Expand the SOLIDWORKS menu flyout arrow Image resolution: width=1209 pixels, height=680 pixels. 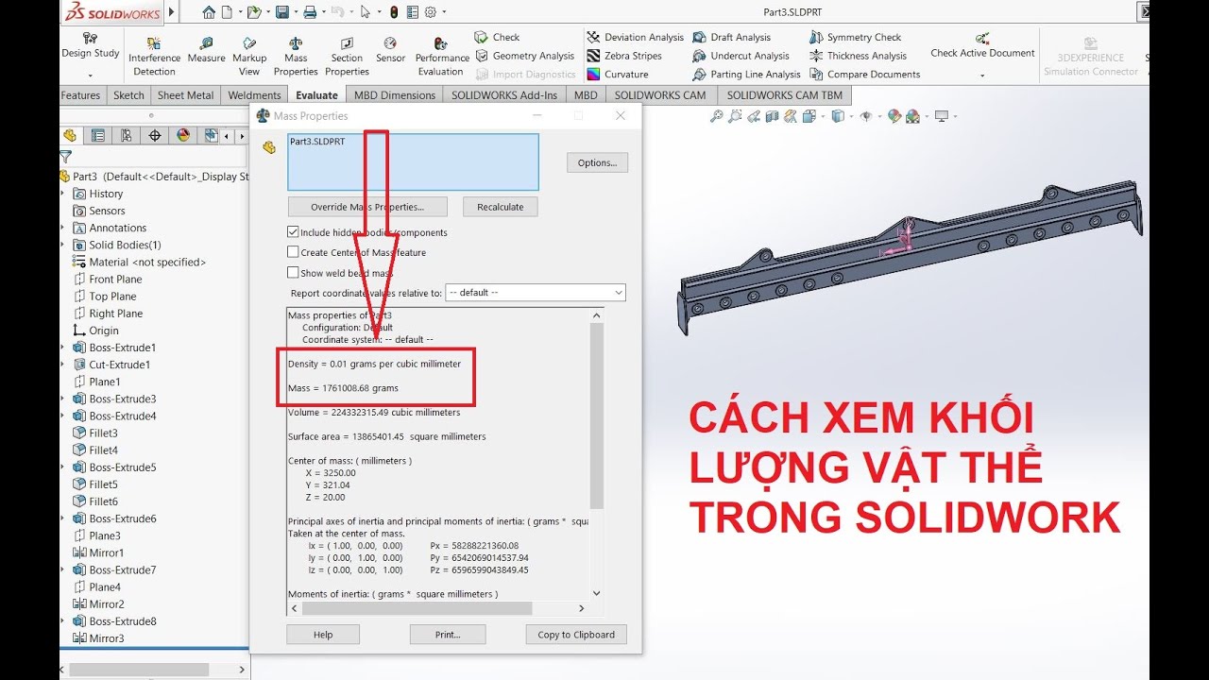(171, 12)
